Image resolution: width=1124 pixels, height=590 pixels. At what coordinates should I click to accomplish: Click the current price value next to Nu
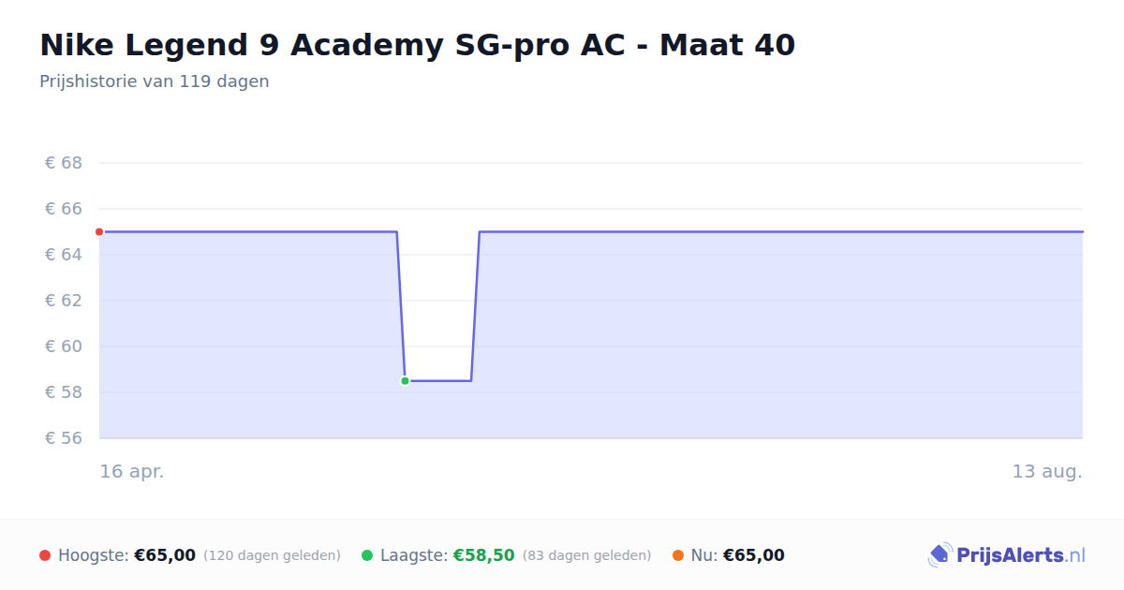pyautogui.click(x=754, y=555)
